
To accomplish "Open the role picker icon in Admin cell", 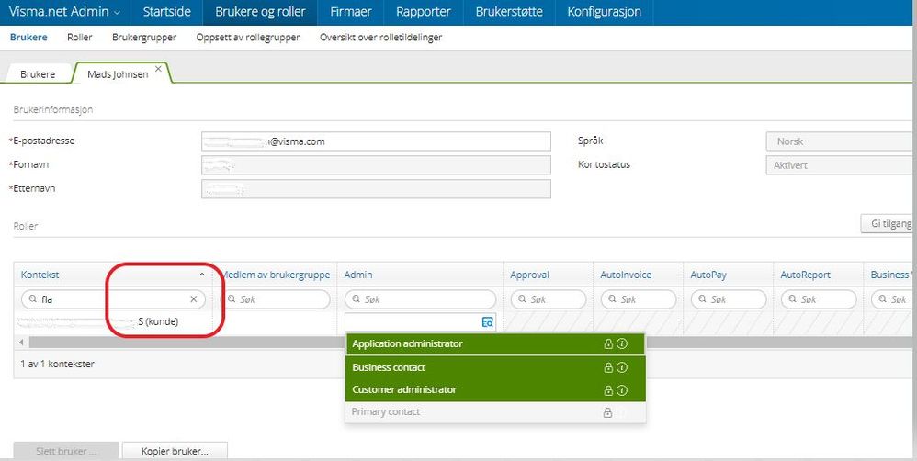I will click(487, 322).
